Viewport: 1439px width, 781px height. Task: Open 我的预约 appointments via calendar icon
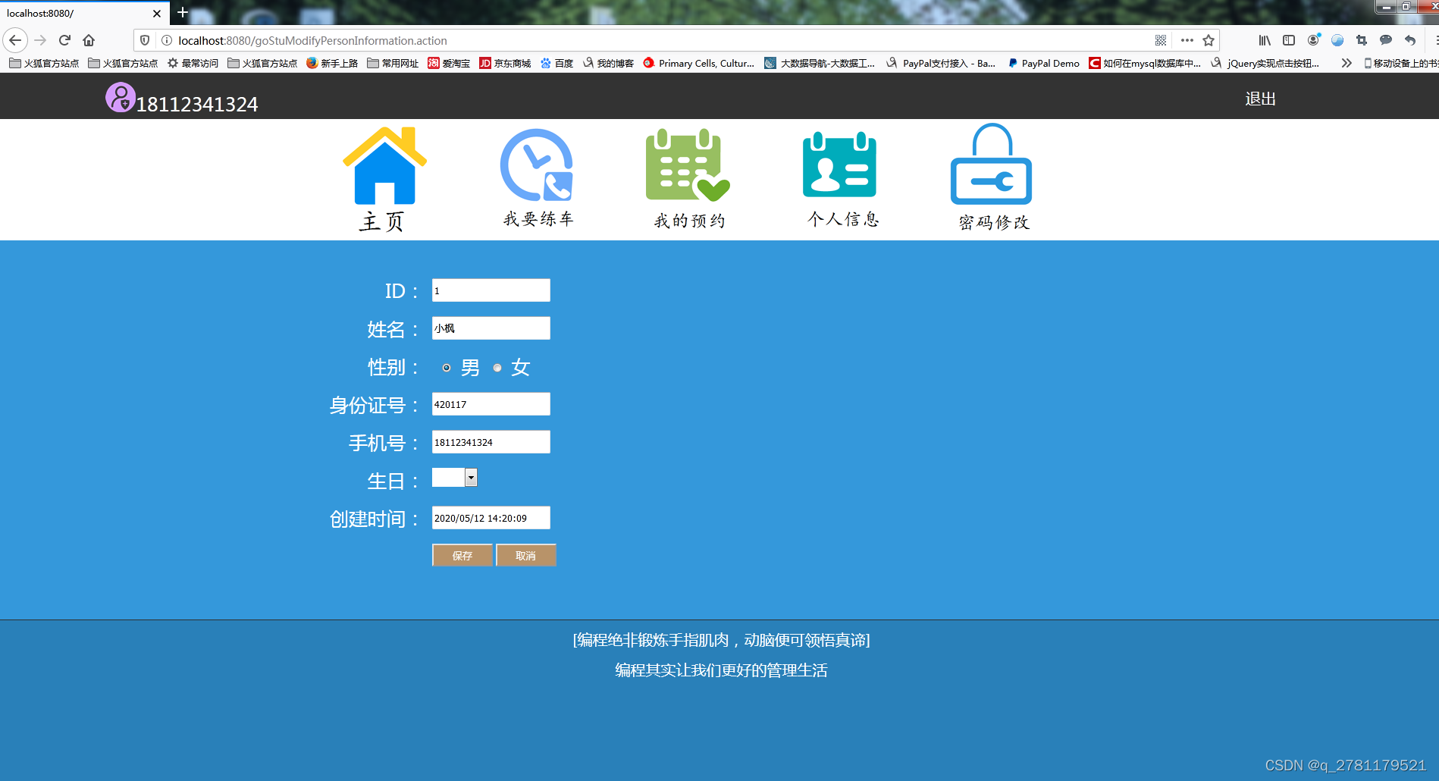686,165
